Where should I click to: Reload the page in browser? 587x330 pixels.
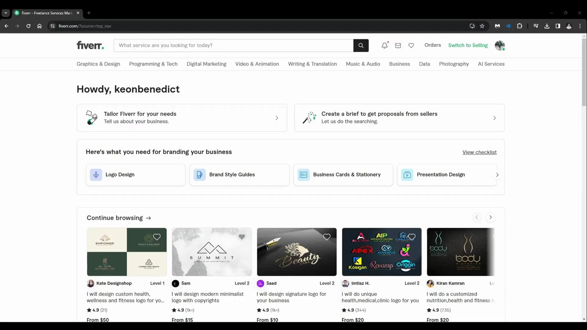click(28, 26)
